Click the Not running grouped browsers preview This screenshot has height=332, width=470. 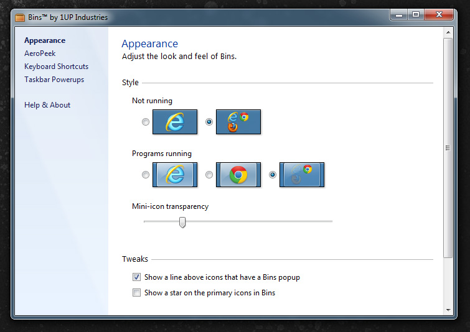pos(238,122)
